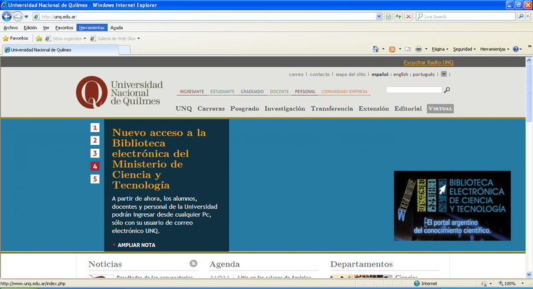Click the browser Forward arrow button

click(18, 16)
